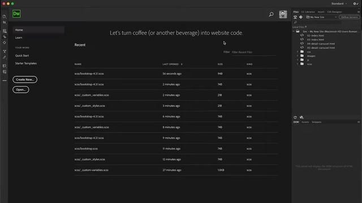Click File Management arrows icon in left toolbar
This screenshot has height=203, width=362.
[x=4, y=23]
